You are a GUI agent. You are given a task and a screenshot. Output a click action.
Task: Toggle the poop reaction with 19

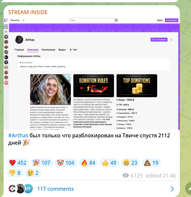pos(151,163)
